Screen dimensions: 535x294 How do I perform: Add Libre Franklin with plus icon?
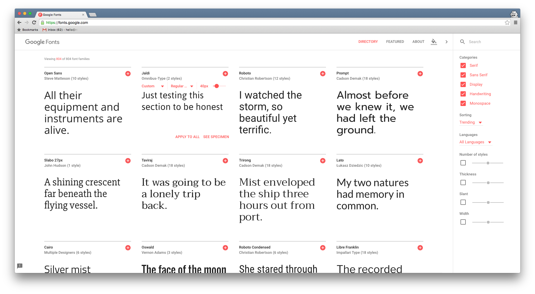pyautogui.click(x=420, y=248)
